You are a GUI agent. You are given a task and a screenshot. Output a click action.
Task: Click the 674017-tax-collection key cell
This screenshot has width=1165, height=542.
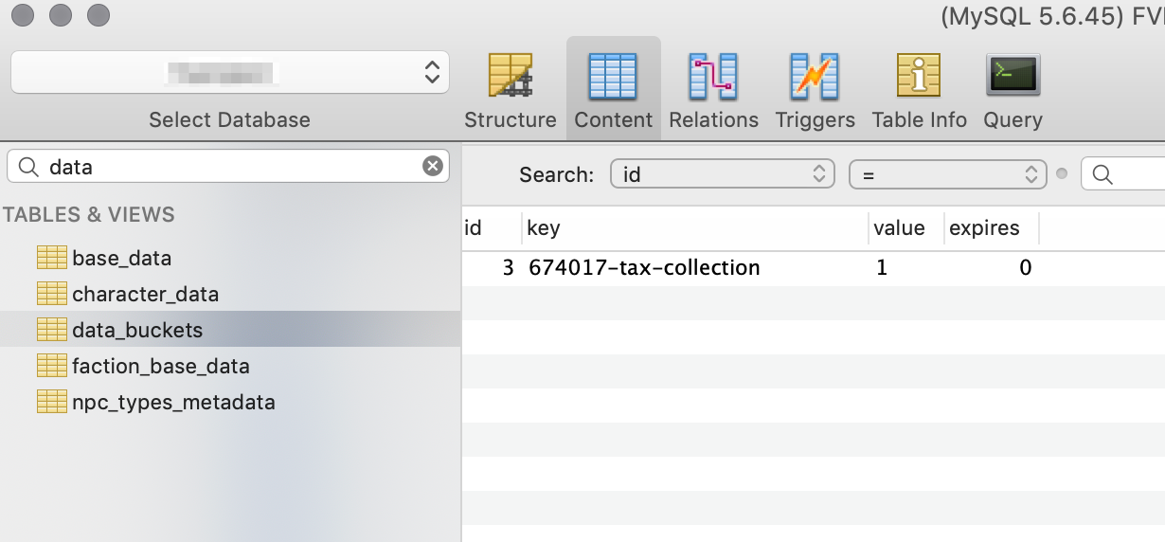point(644,268)
